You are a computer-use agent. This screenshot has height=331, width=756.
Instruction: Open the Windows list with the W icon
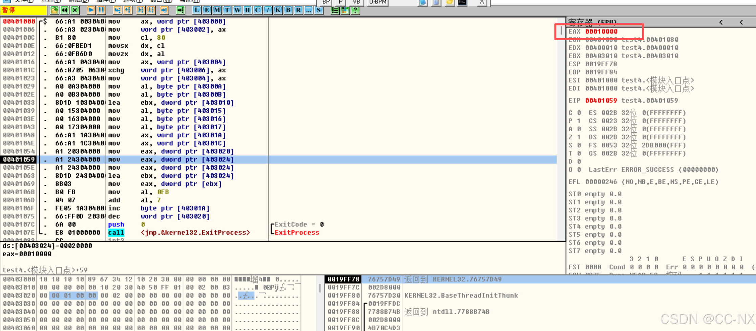click(x=237, y=10)
